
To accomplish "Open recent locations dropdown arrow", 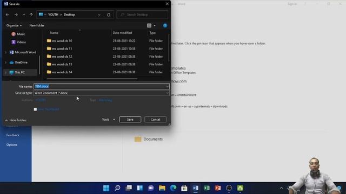I will tap(24, 15).
